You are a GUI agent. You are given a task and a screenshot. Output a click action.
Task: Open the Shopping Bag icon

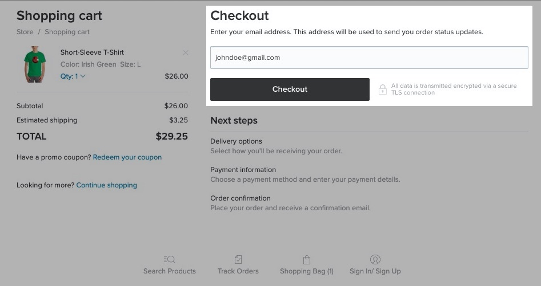[x=307, y=259]
